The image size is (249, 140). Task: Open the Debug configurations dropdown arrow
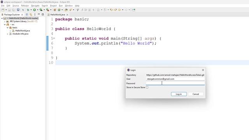[x=31, y=10]
